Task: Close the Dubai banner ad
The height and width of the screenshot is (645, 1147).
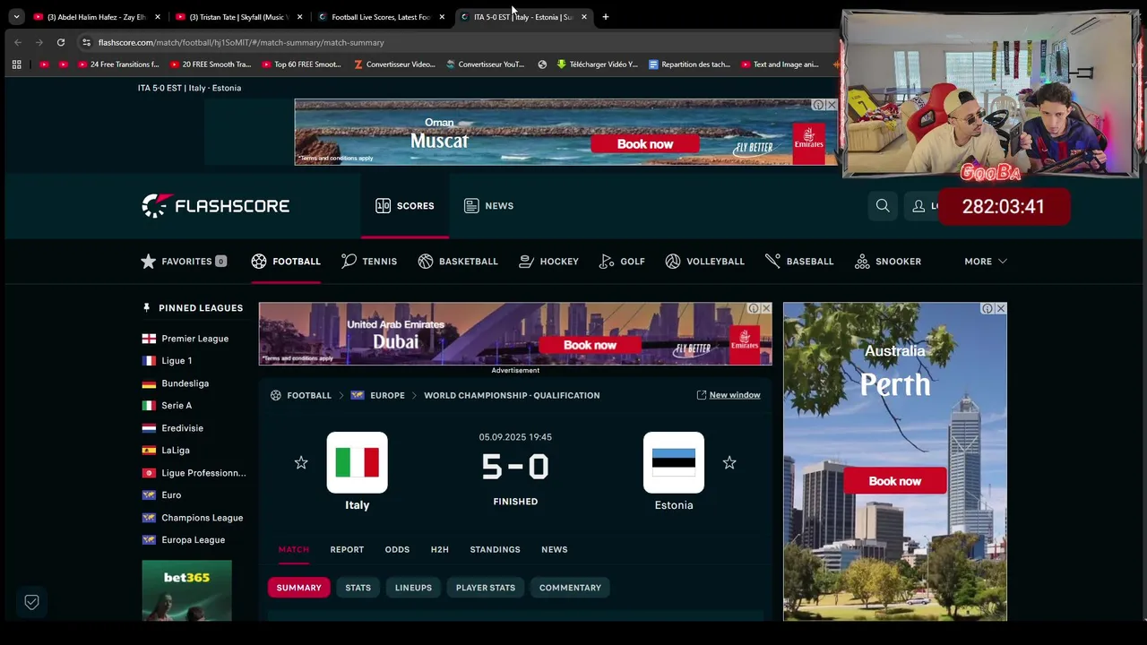Action: (765, 308)
